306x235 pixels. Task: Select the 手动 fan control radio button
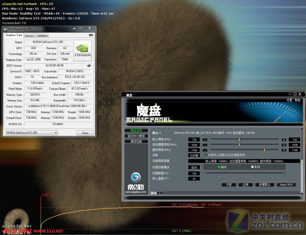[252, 167]
